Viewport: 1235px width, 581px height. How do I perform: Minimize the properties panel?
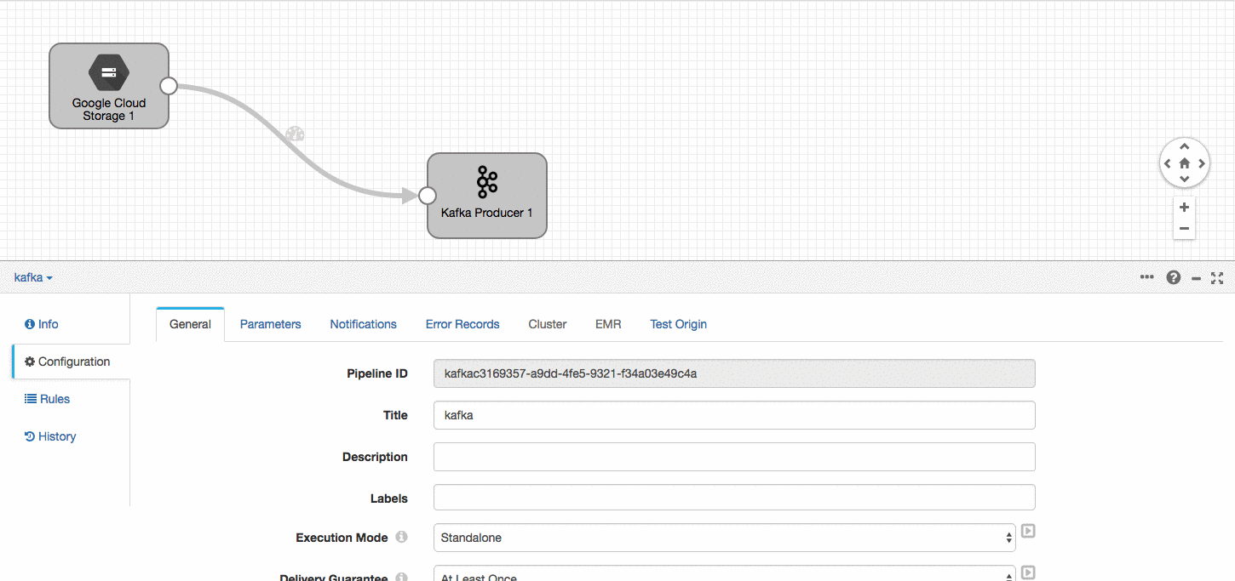click(x=1196, y=278)
